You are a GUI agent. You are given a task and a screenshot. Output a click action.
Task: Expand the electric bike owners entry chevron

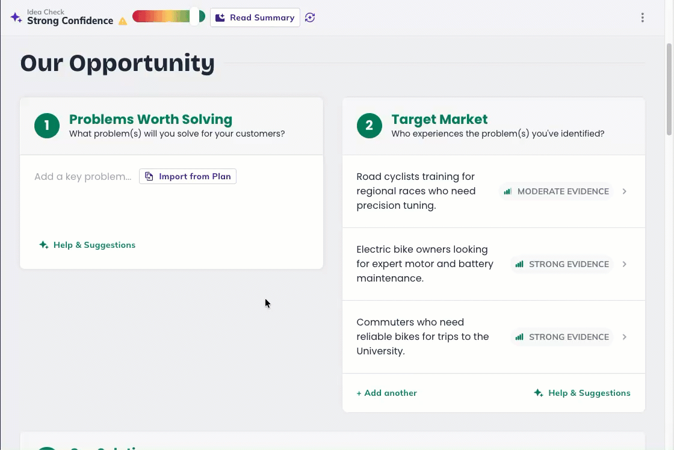pyautogui.click(x=624, y=264)
